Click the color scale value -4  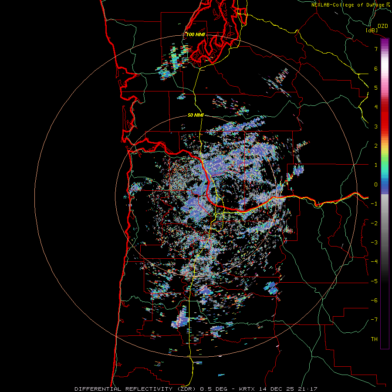tap(374, 262)
